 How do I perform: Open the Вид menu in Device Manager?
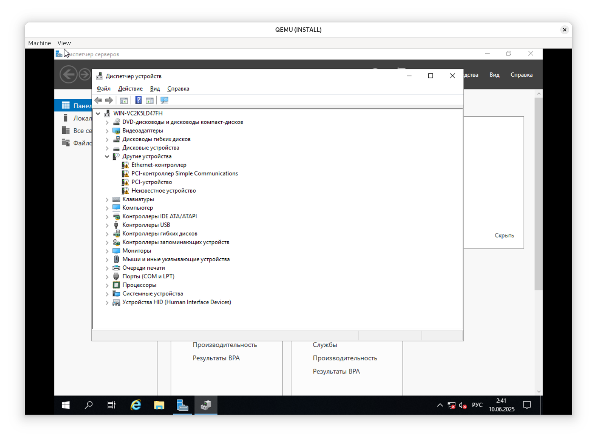(155, 89)
